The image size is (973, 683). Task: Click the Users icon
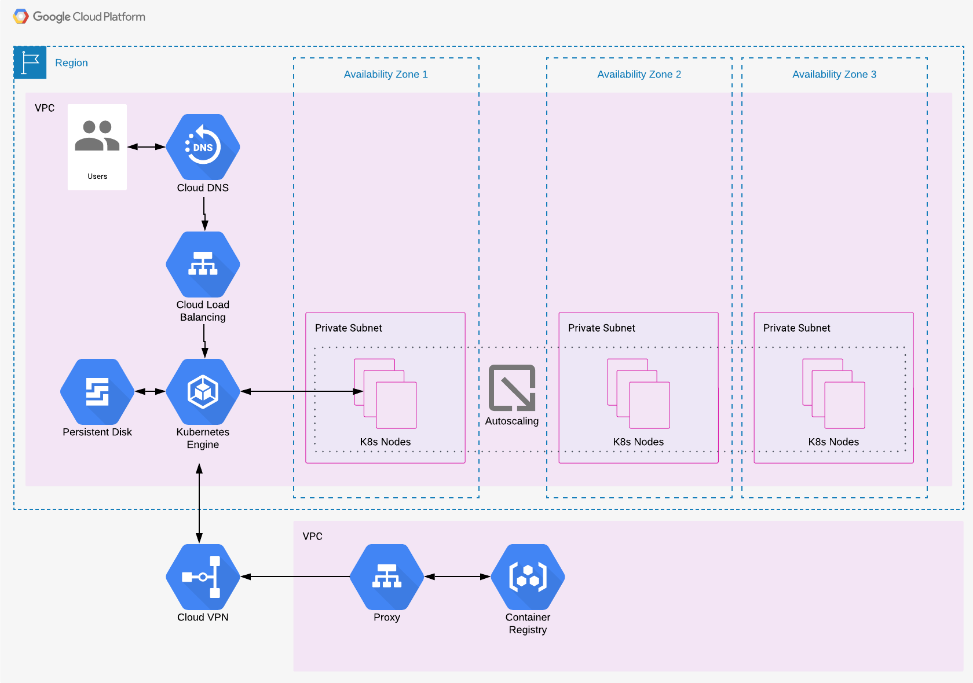click(x=97, y=137)
